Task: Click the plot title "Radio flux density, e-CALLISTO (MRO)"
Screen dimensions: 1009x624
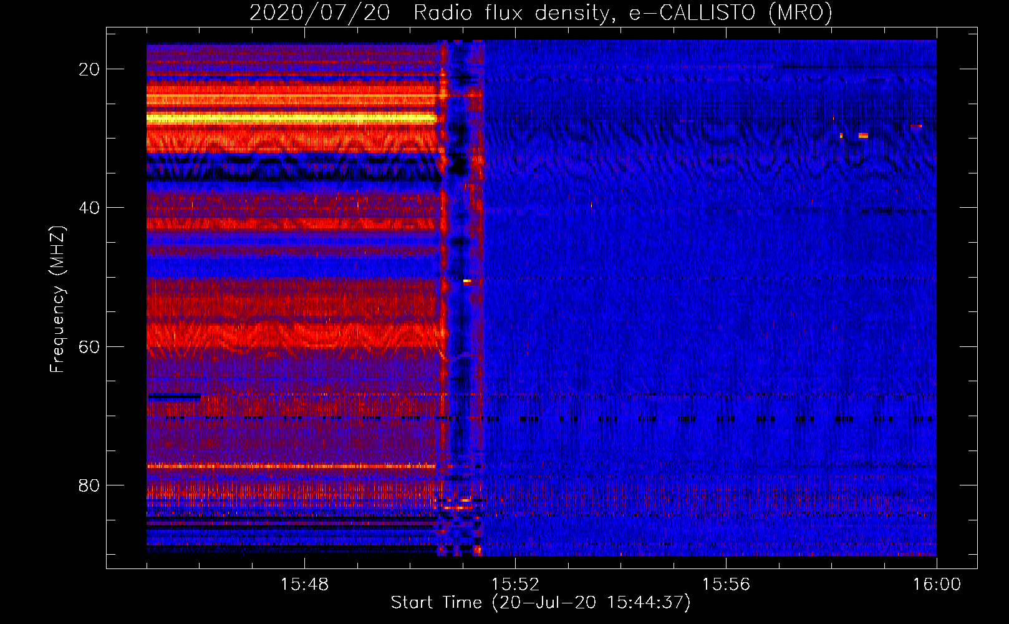Action: (623, 12)
